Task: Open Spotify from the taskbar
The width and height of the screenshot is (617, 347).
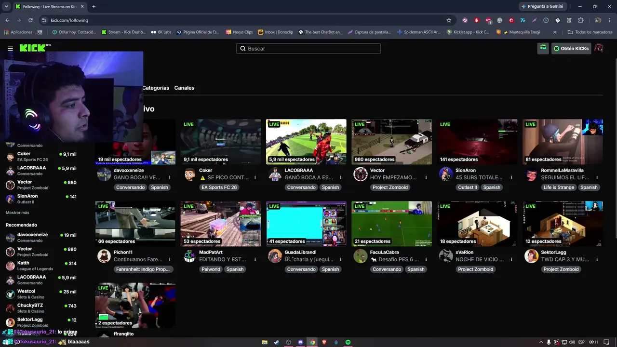Action: click(x=348, y=342)
